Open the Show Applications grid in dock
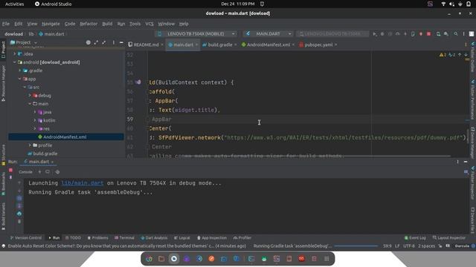Screen dimensions: 476x267 click(327, 259)
